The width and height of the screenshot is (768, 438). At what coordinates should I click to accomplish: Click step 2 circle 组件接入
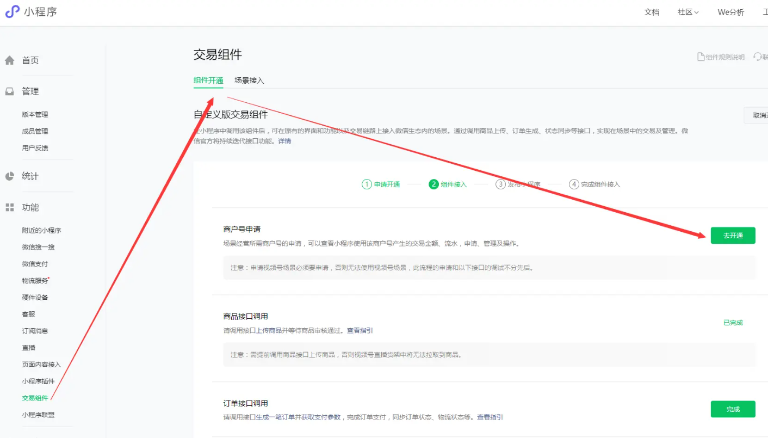(x=433, y=184)
